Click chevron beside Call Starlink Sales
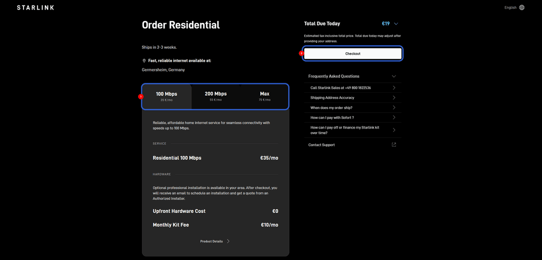 [x=394, y=88]
